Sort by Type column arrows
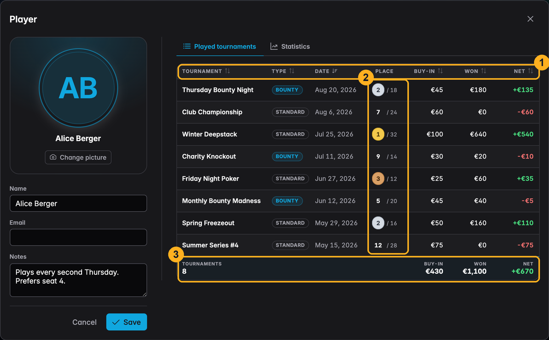The width and height of the screenshot is (549, 340). click(292, 71)
